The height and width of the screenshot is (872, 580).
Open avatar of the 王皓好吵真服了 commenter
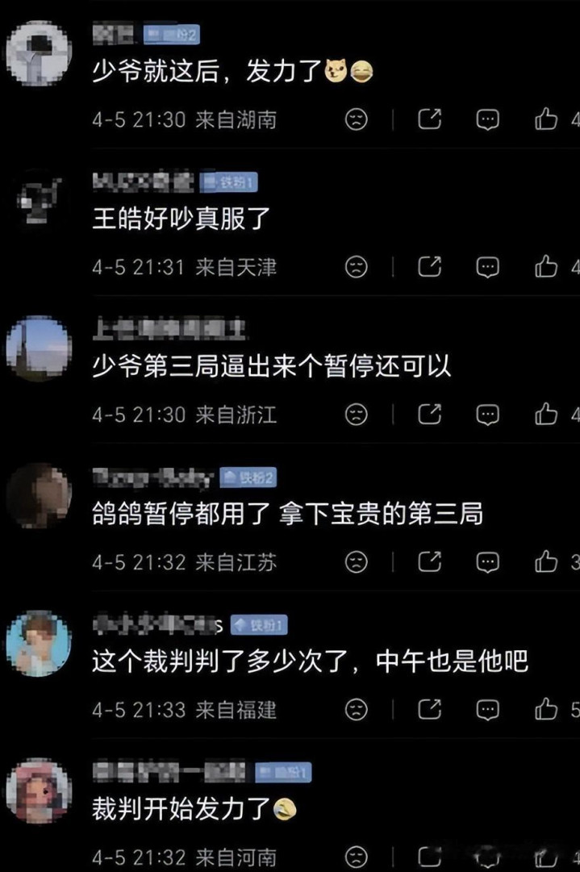[38, 199]
